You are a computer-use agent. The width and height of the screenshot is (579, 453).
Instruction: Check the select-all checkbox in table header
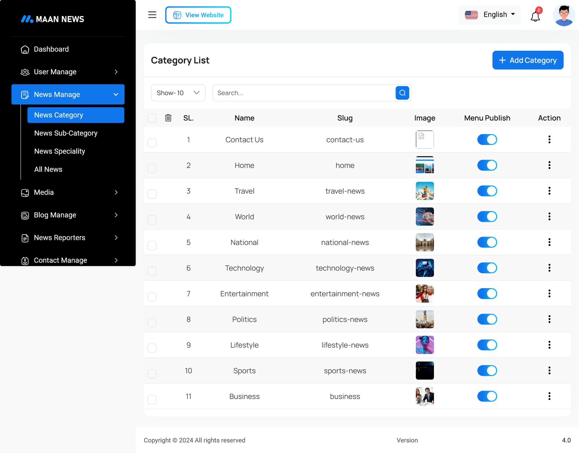[152, 118]
